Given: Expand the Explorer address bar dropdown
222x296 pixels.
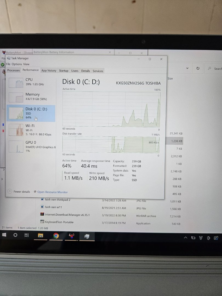Looking at the screenshot, I should pyautogui.click(x=187, y=68).
